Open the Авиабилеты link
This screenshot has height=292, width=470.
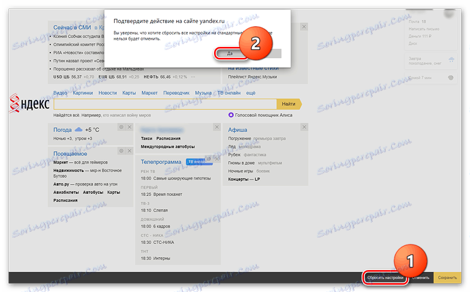[66, 192]
